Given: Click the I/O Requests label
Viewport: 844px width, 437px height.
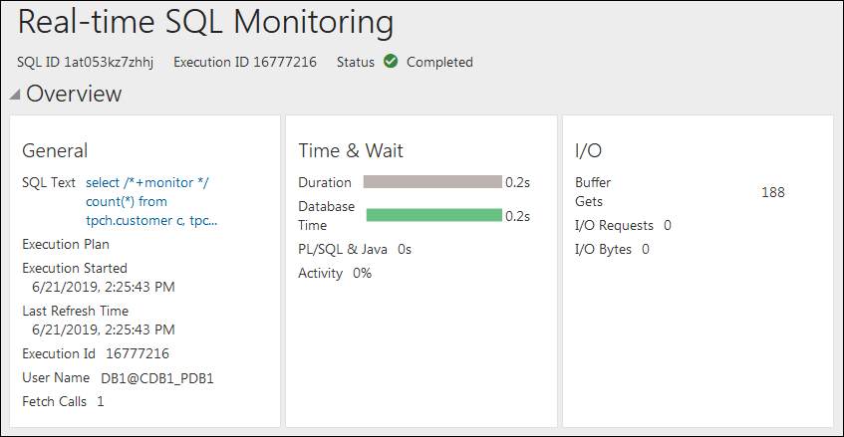Looking at the screenshot, I should [614, 225].
